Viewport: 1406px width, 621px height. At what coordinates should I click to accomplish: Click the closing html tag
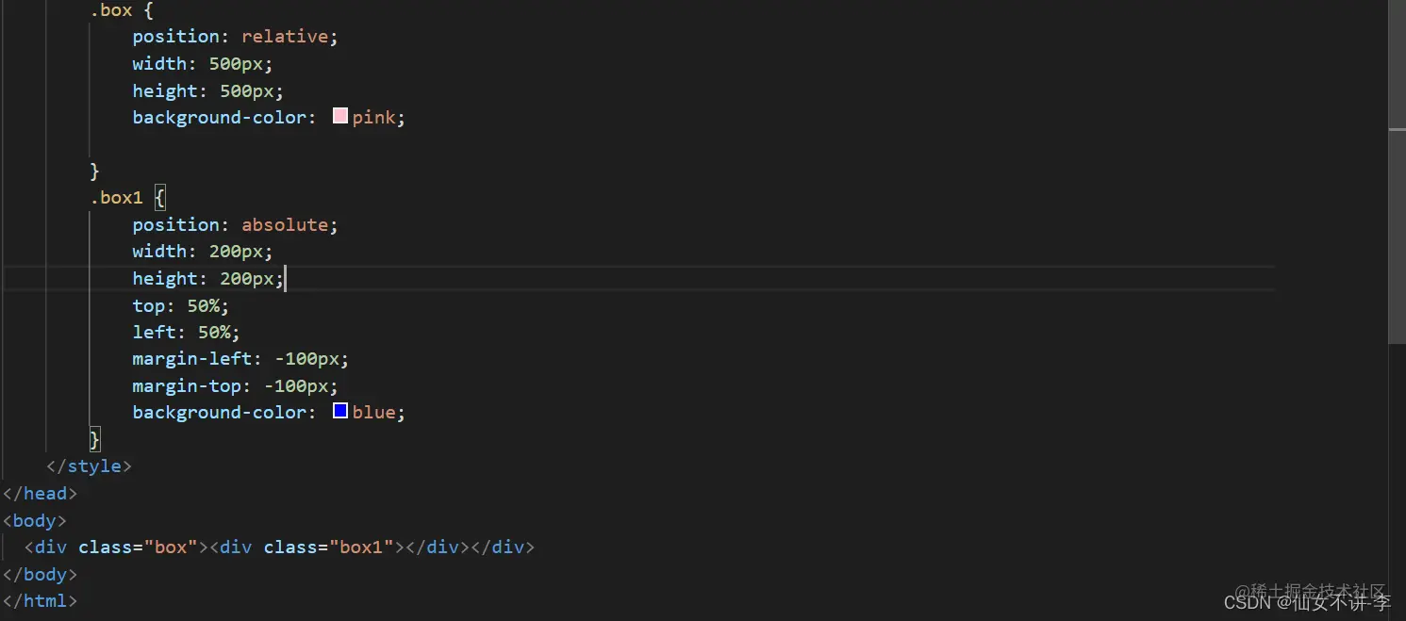pos(40,600)
